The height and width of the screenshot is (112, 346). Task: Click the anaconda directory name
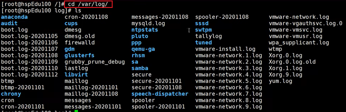[14, 17]
